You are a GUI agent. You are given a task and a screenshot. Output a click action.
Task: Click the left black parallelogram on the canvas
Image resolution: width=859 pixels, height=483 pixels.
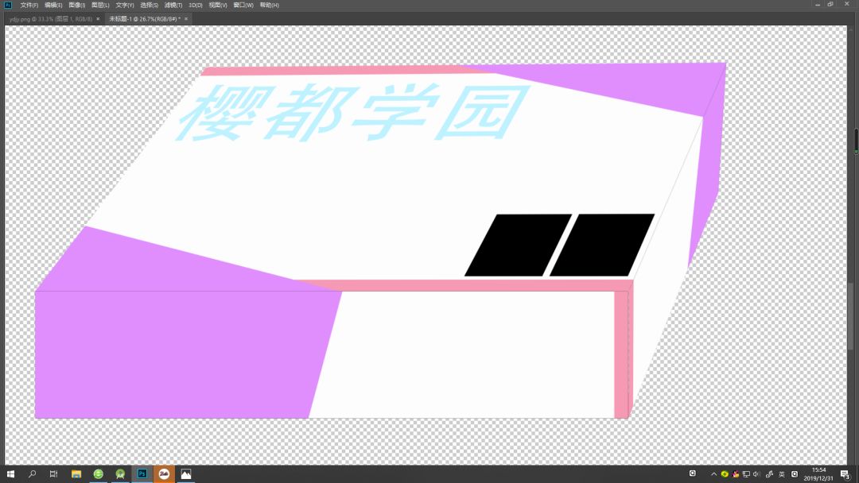click(519, 245)
